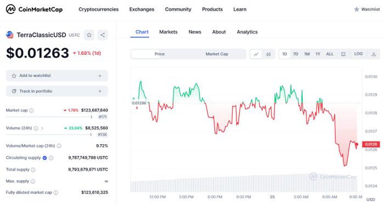Screen dimensions: 384x205
Task: Download chart data icon
Action: tap(374, 54)
